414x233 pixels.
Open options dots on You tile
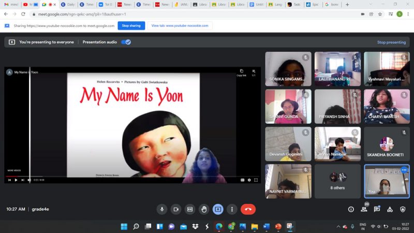(x=404, y=170)
